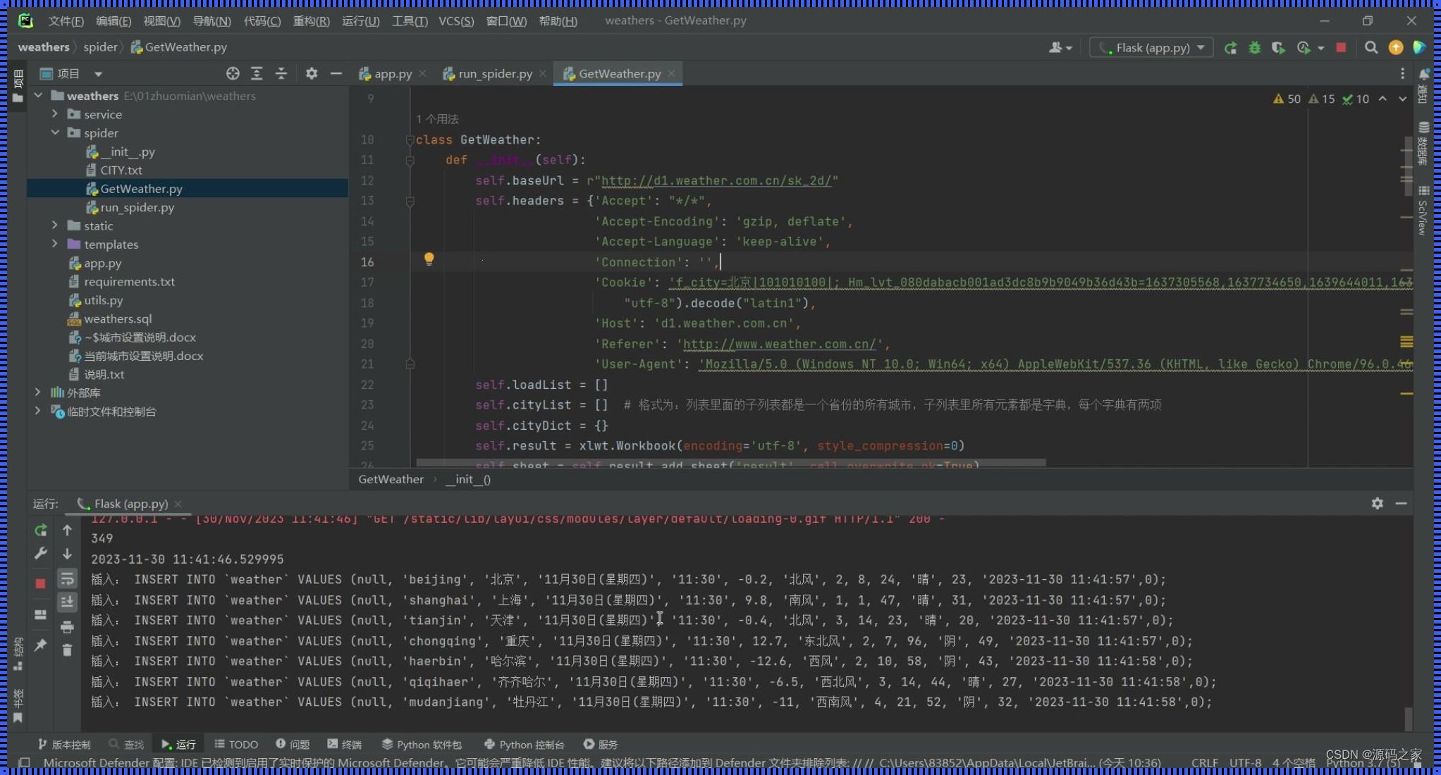Toggle soft-wrap in the run console
Viewport: 1441px width, 775px height.
click(67, 579)
